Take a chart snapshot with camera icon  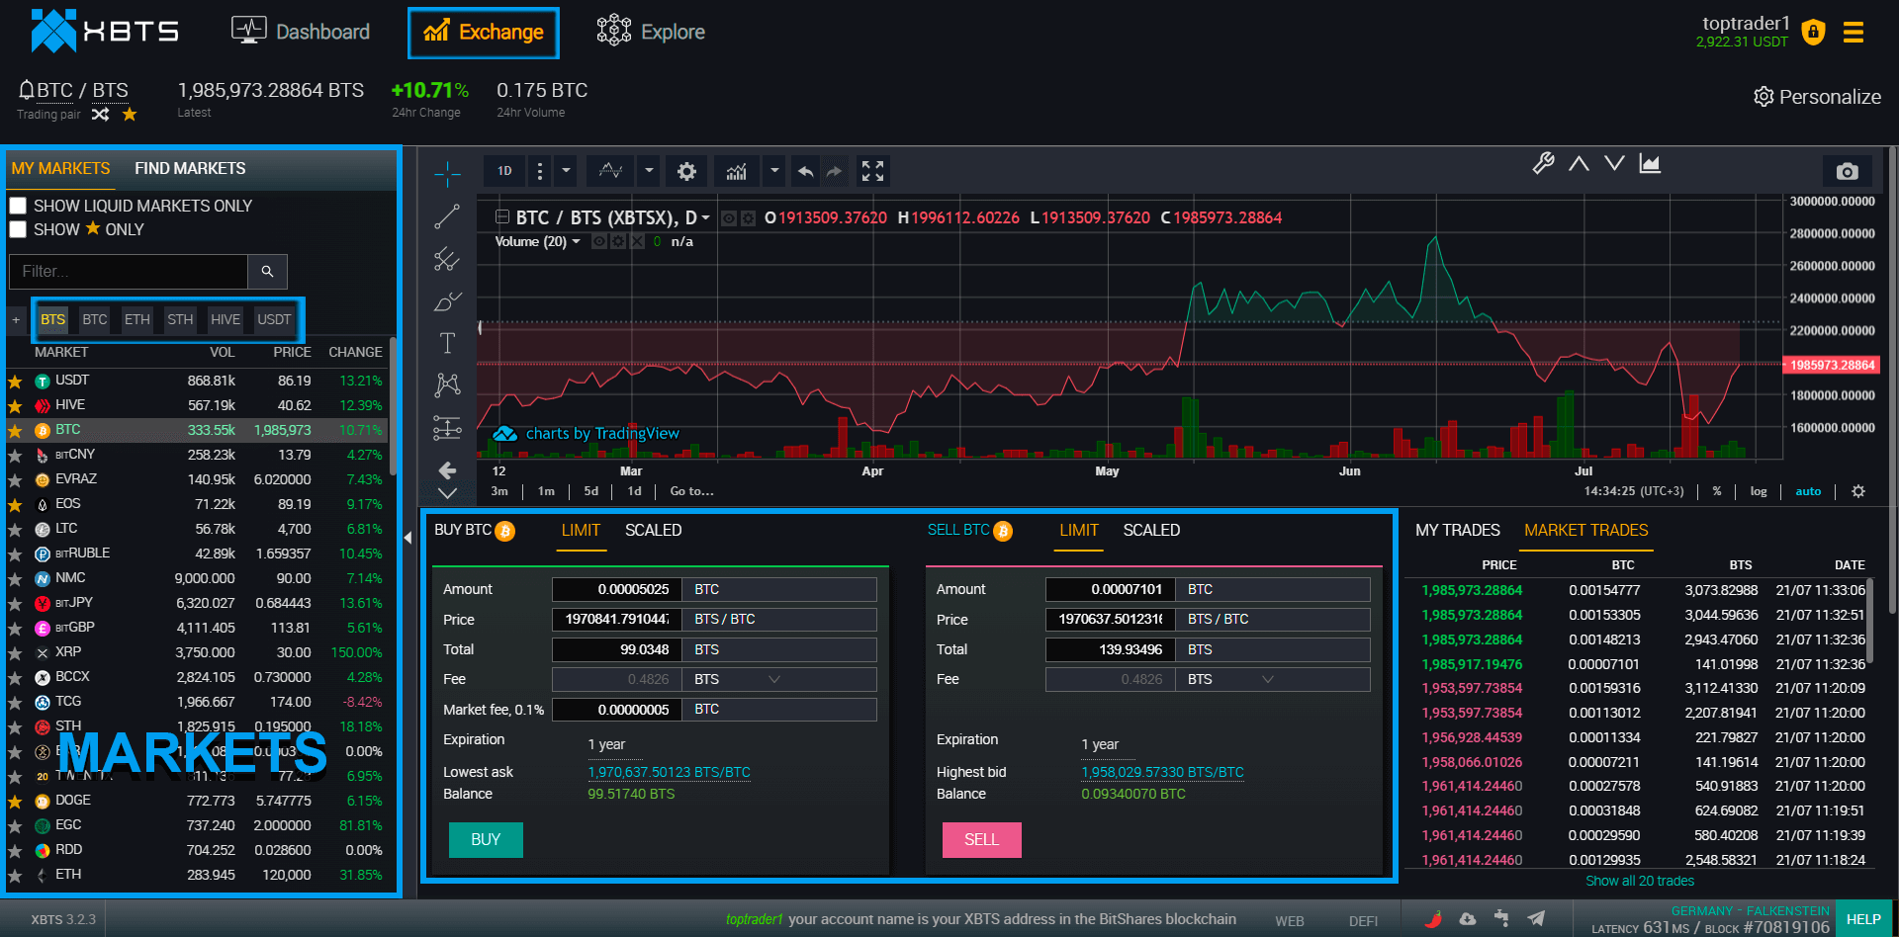point(1847,171)
